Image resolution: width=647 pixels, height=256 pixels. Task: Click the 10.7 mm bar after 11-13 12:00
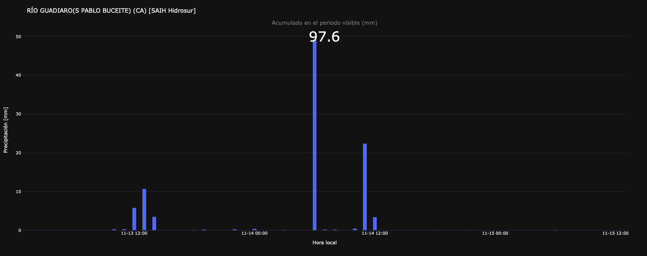pos(144,210)
